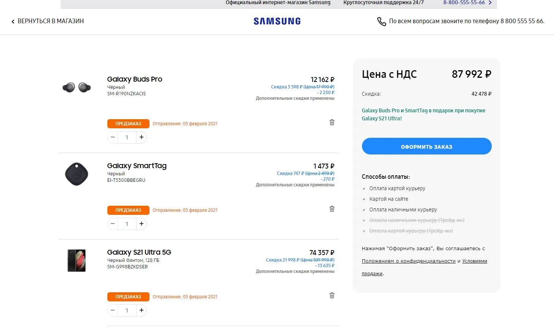
Task: Click model code EI-T5300BBEGRU
Action: (x=126, y=180)
